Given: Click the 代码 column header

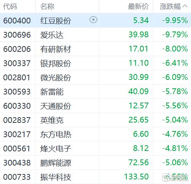Looking at the screenshot, I should (10, 7).
